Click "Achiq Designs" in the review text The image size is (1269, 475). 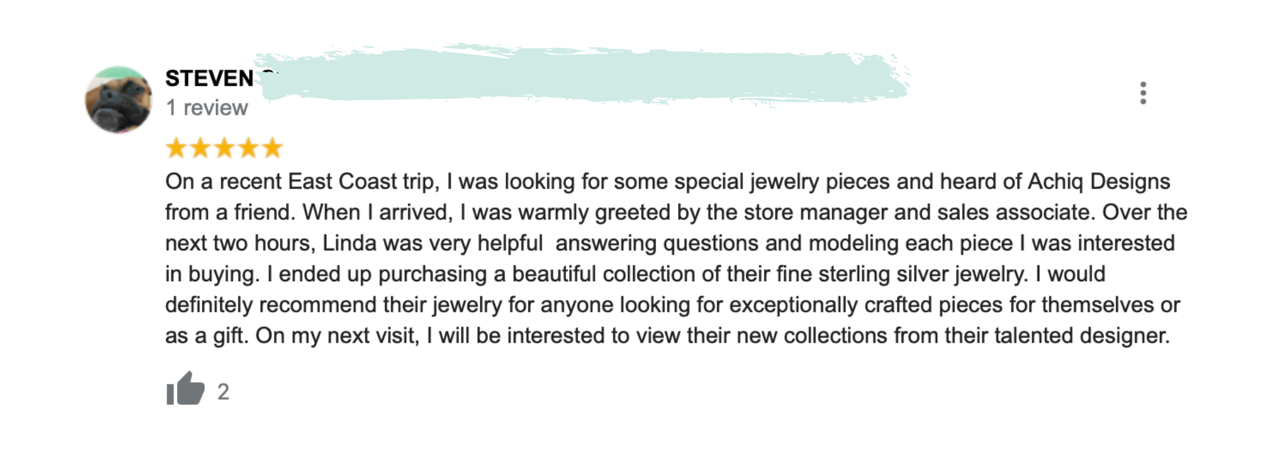point(1098,182)
